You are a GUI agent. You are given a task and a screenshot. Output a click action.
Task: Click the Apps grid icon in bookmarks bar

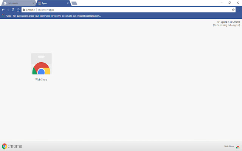tap(3, 16)
